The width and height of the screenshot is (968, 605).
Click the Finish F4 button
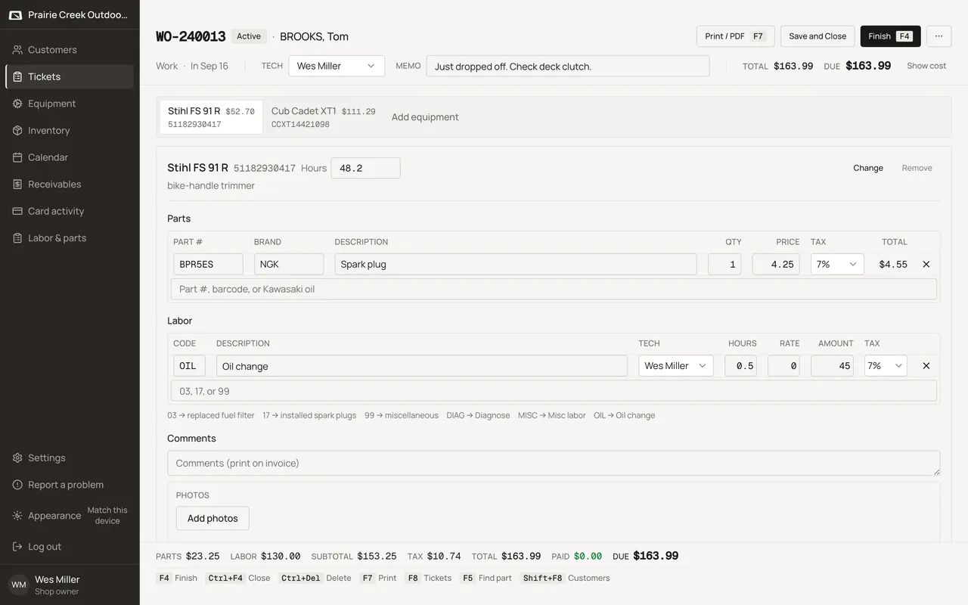click(x=890, y=36)
